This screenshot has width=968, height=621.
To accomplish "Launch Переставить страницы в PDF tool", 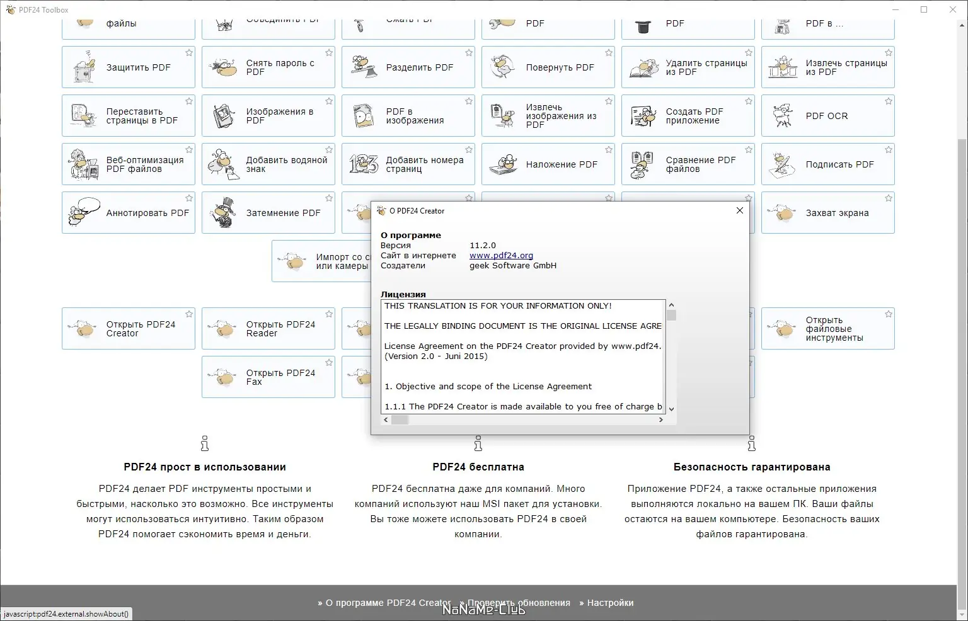I will tap(129, 116).
